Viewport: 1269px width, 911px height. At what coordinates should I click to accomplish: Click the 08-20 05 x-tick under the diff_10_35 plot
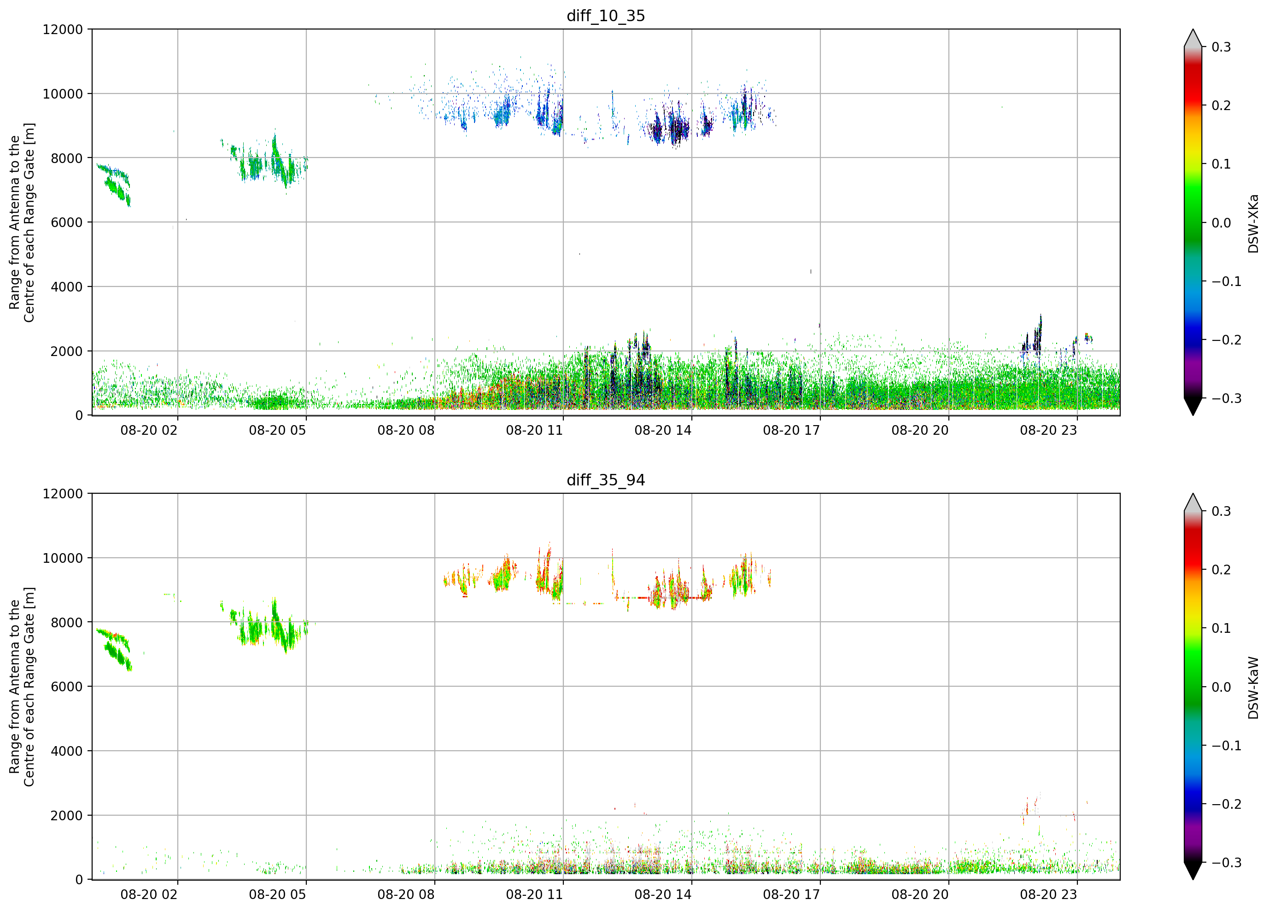pyautogui.click(x=278, y=430)
